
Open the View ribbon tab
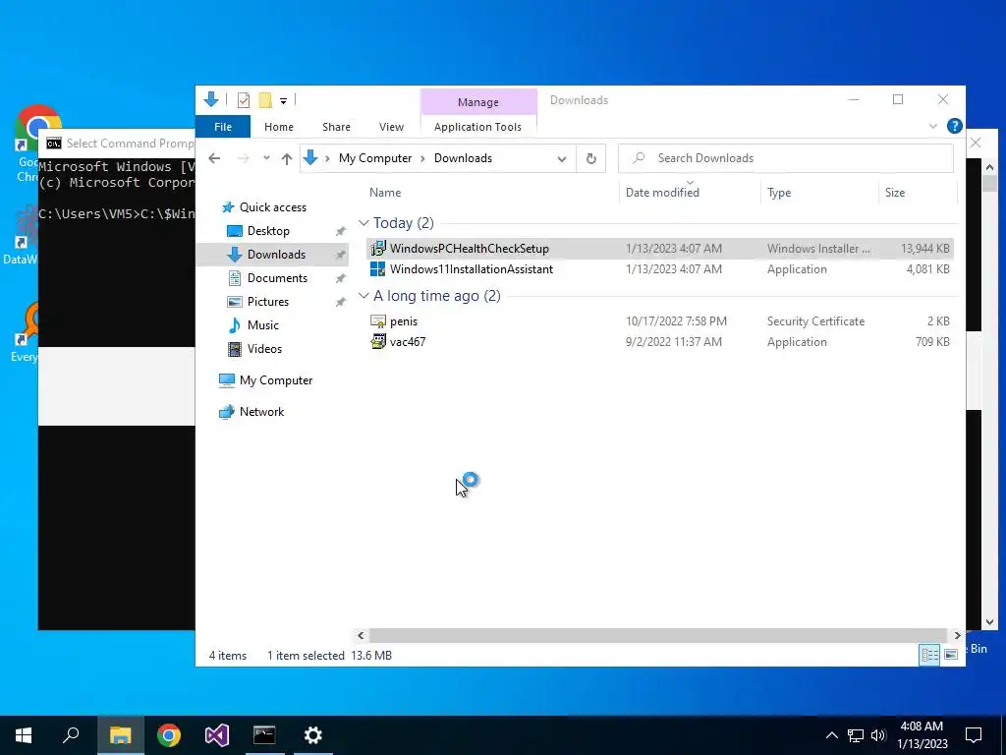pos(391,127)
